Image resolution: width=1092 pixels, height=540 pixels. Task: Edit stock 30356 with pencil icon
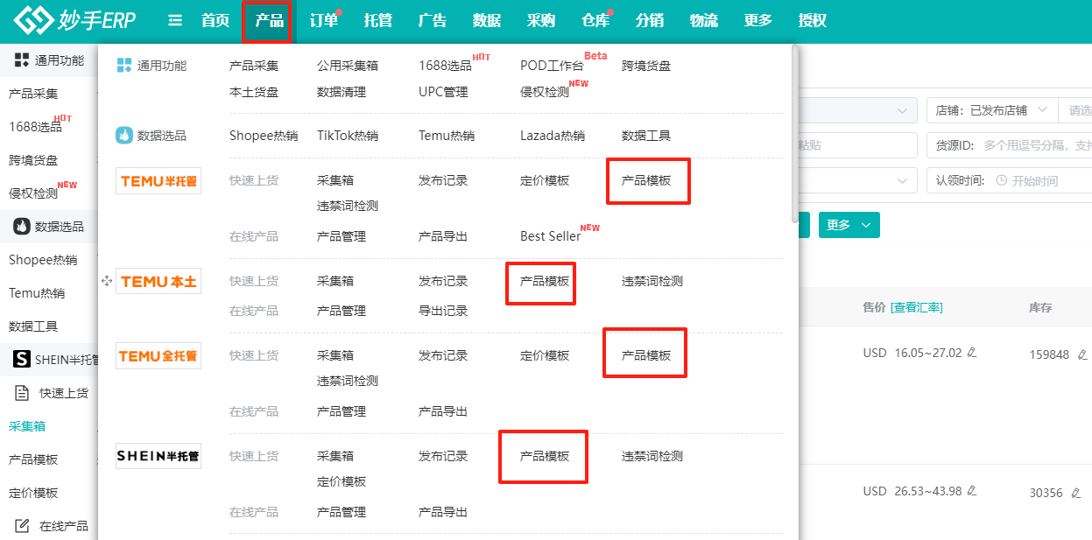point(1075,493)
